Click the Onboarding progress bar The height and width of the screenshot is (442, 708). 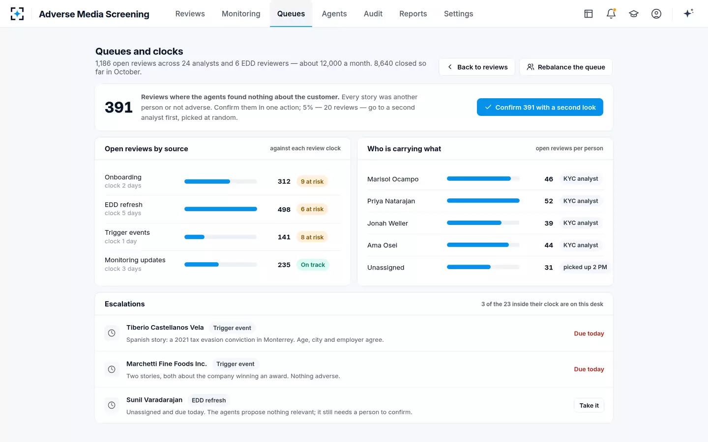coord(221,182)
